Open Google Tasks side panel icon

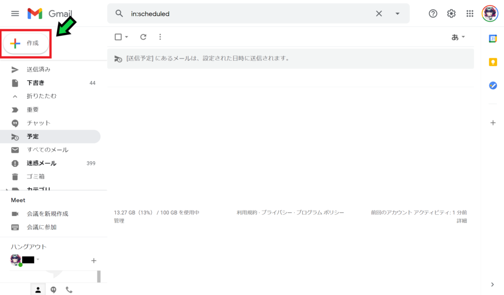pyautogui.click(x=493, y=85)
